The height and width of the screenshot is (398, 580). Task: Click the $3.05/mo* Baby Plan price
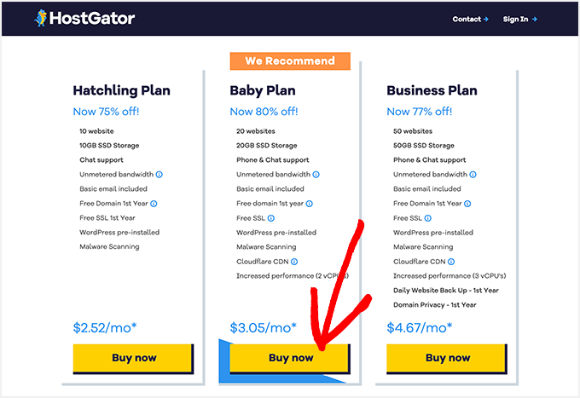(264, 327)
